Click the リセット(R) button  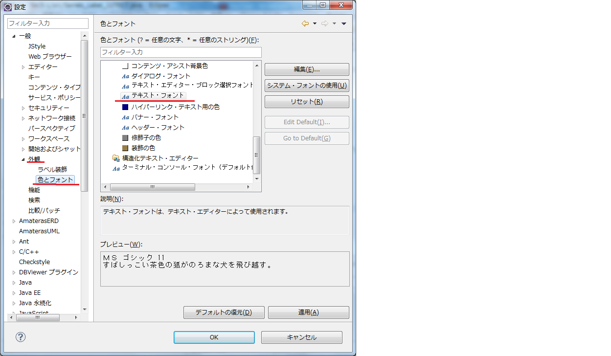click(307, 102)
